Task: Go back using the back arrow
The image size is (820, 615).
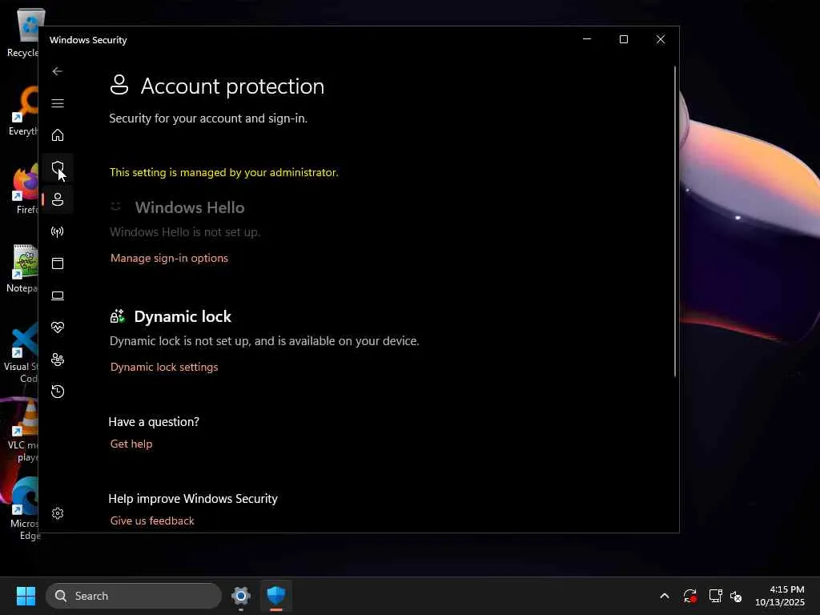Action: click(58, 71)
